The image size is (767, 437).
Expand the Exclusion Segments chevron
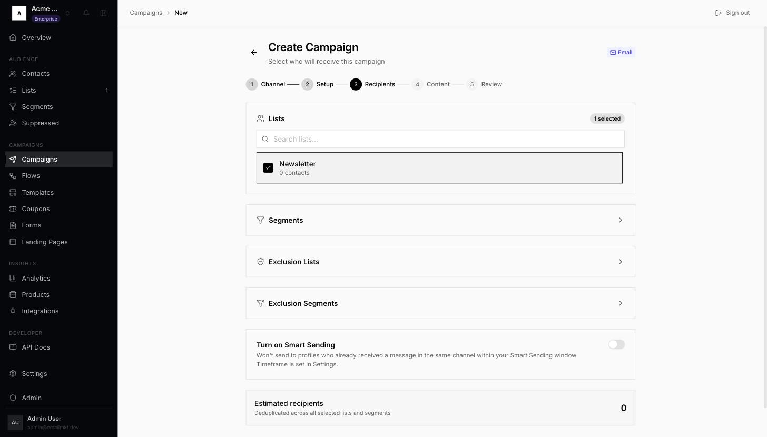pyautogui.click(x=621, y=303)
